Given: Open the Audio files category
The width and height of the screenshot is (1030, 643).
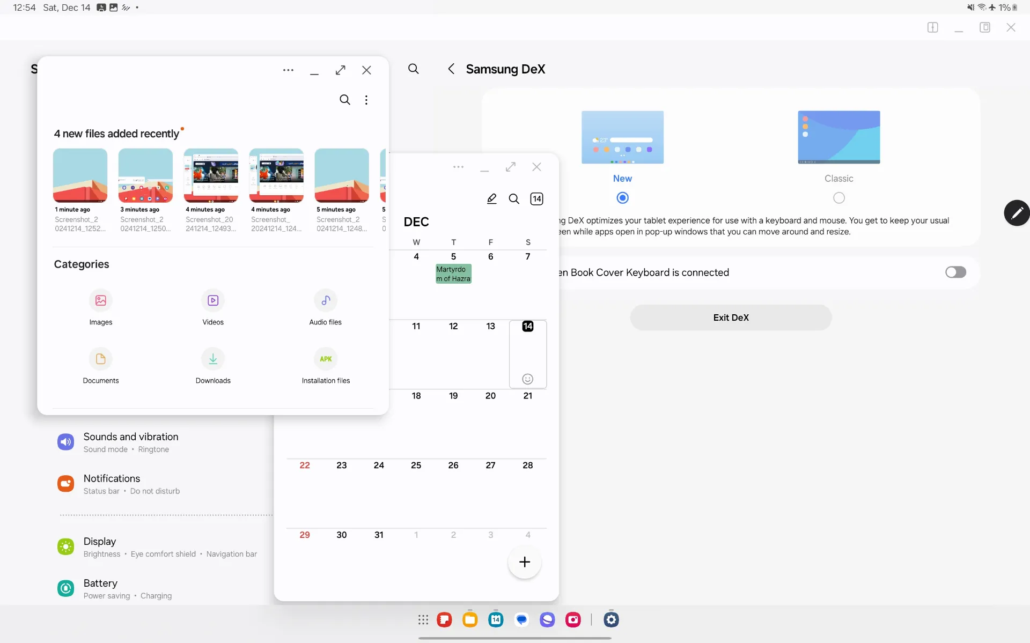Looking at the screenshot, I should click(326, 307).
